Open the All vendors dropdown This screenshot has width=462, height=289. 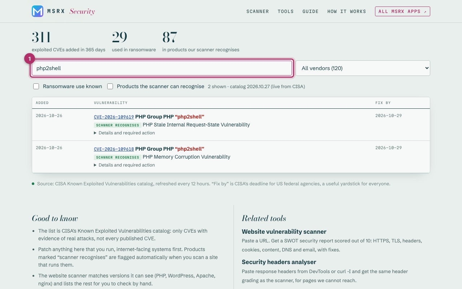363,68
